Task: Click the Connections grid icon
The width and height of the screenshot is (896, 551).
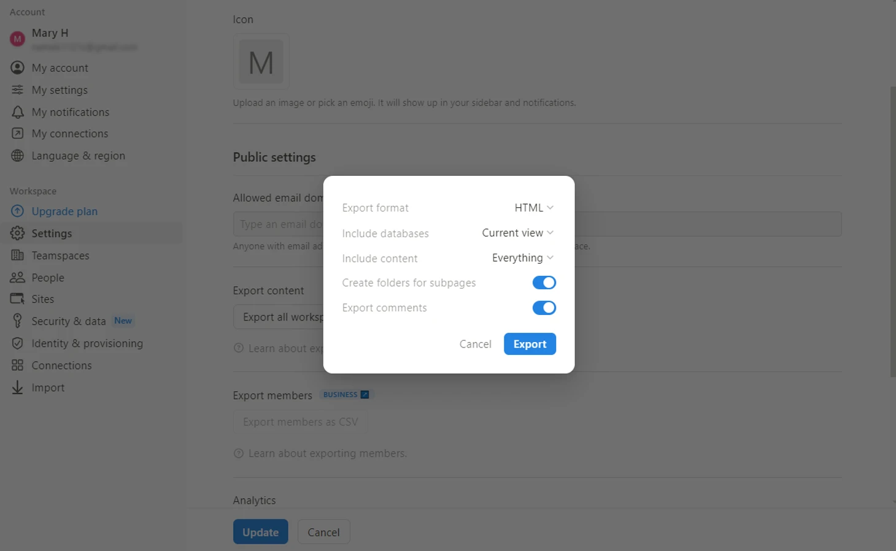Action: 17,365
